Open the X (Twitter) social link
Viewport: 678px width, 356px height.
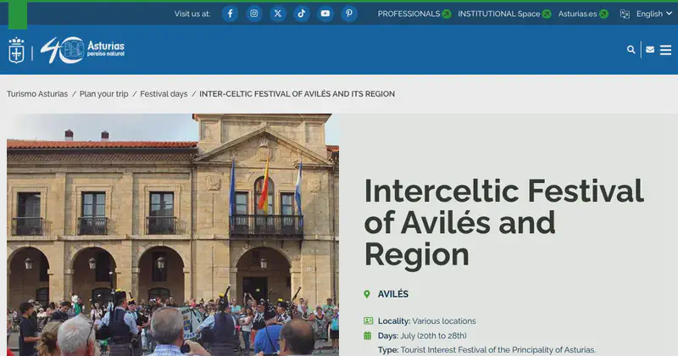tap(278, 14)
